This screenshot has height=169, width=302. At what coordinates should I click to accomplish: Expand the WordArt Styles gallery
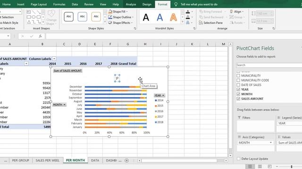(183, 22)
